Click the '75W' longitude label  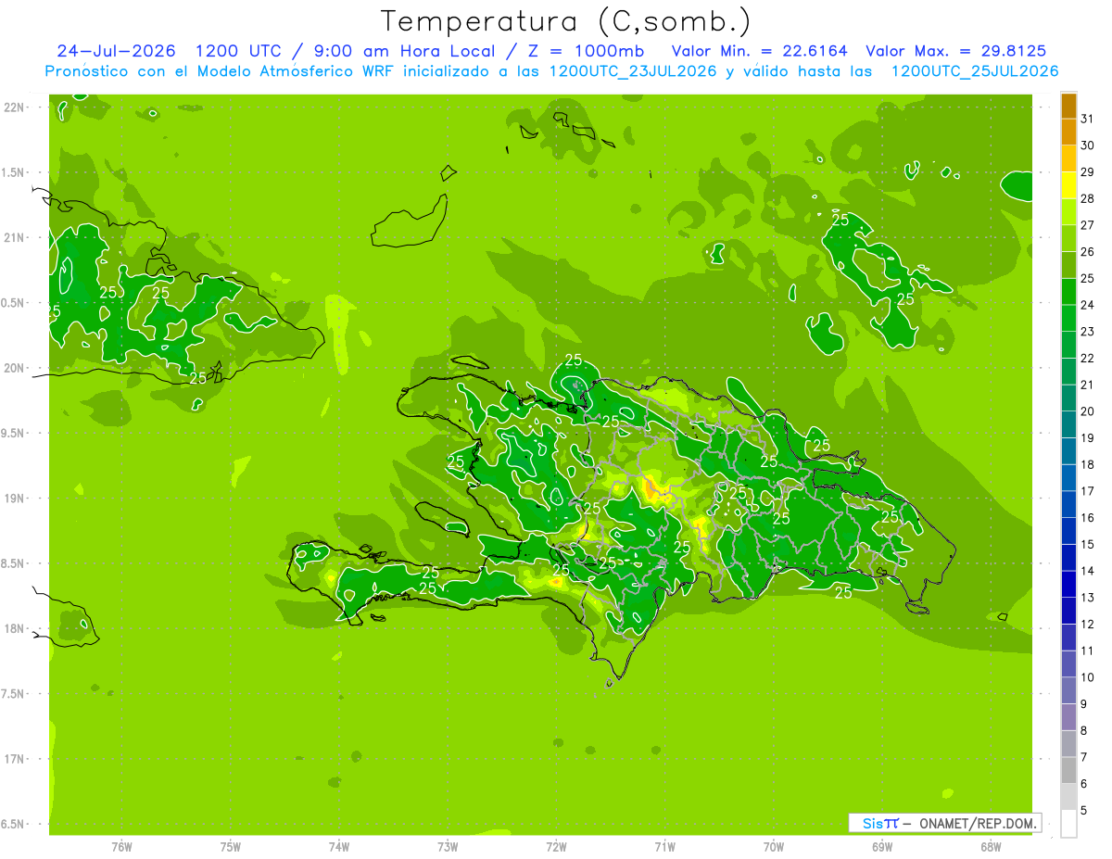(x=230, y=846)
